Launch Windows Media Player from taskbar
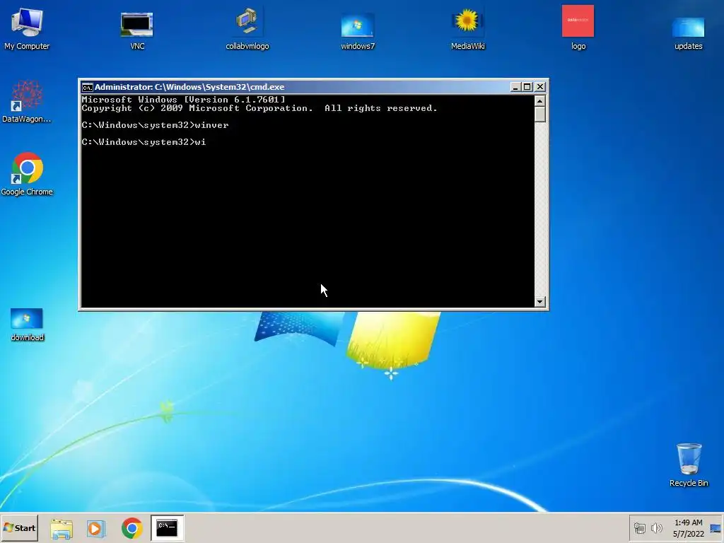This screenshot has width=724, height=543. pos(96,528)
